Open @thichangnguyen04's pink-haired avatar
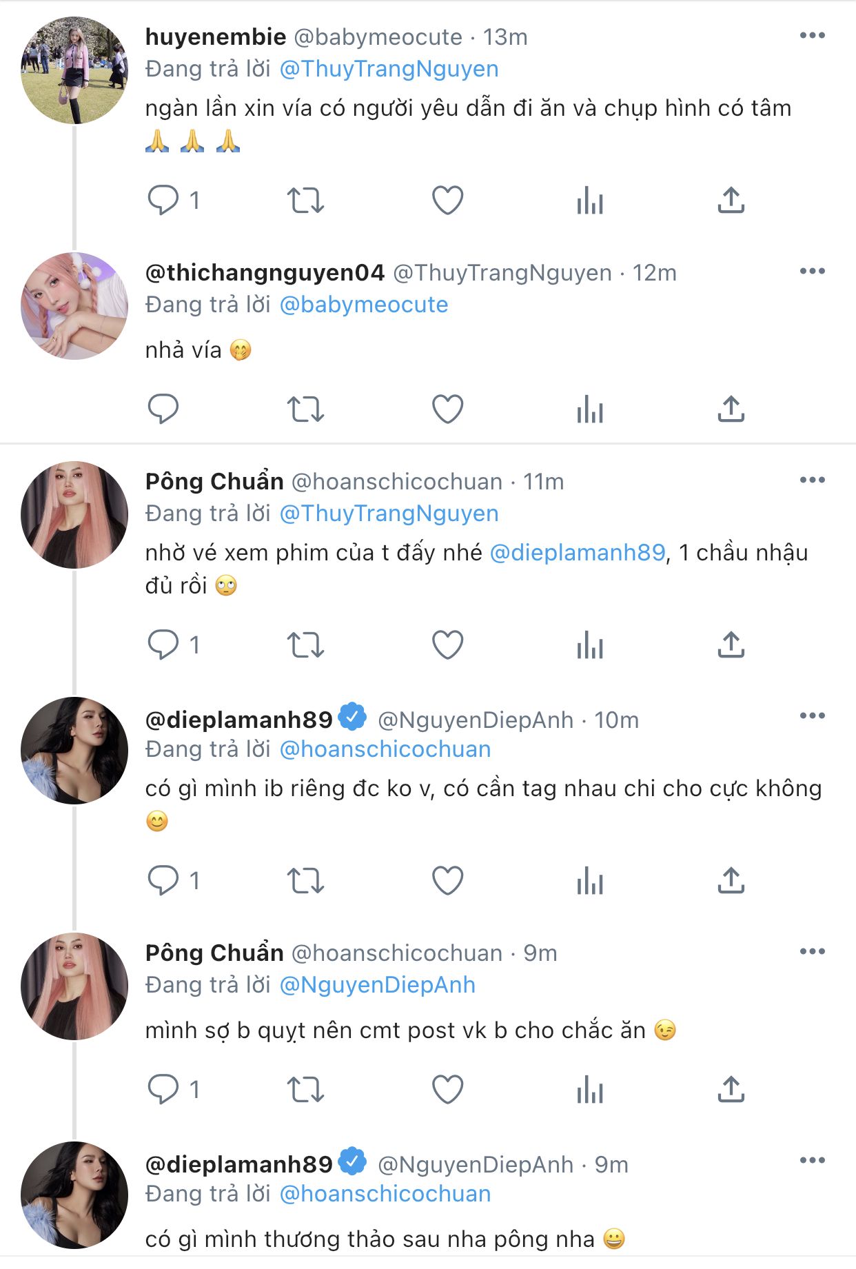This screenshot has height=1269, width=856. [x=74, y=306]
